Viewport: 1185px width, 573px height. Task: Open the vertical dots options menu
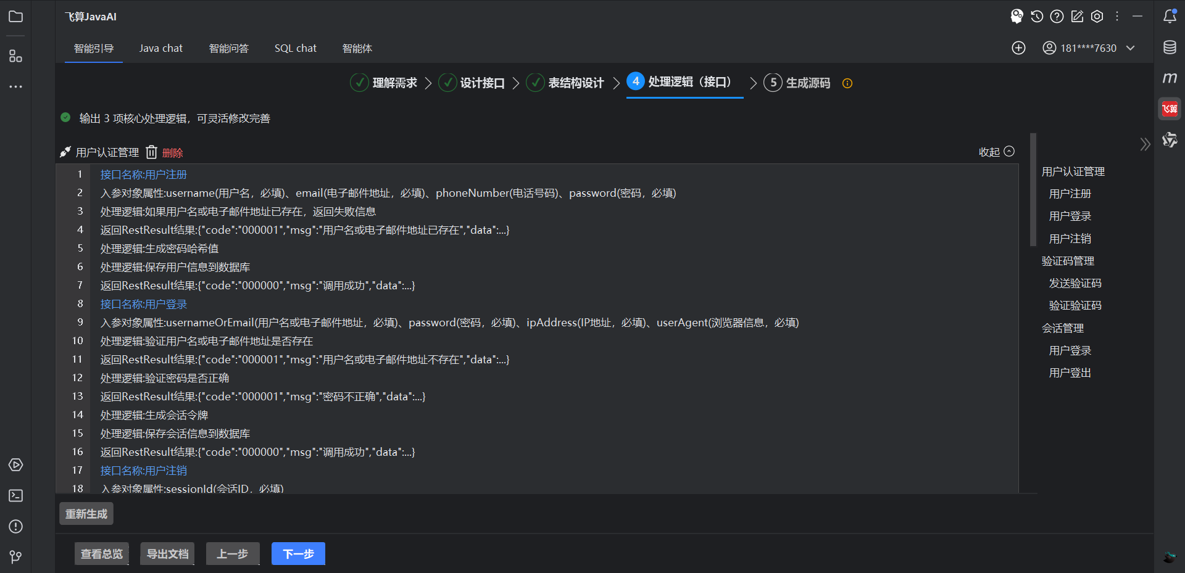click(x=1117, y=17)
